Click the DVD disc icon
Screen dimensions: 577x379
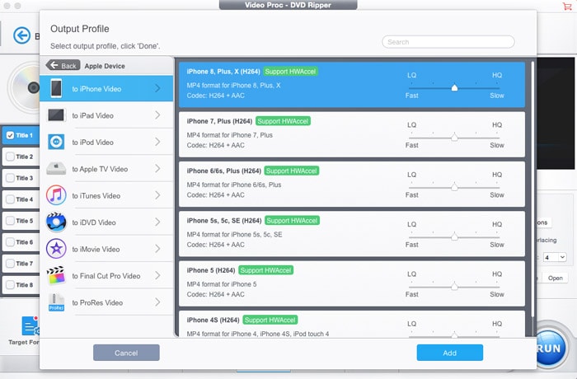pyautogui.click(x=24, y=87)
